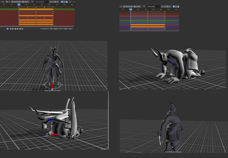Click Stash in Idle_Animation editor

pyautogui.click(x=25, y=2)
